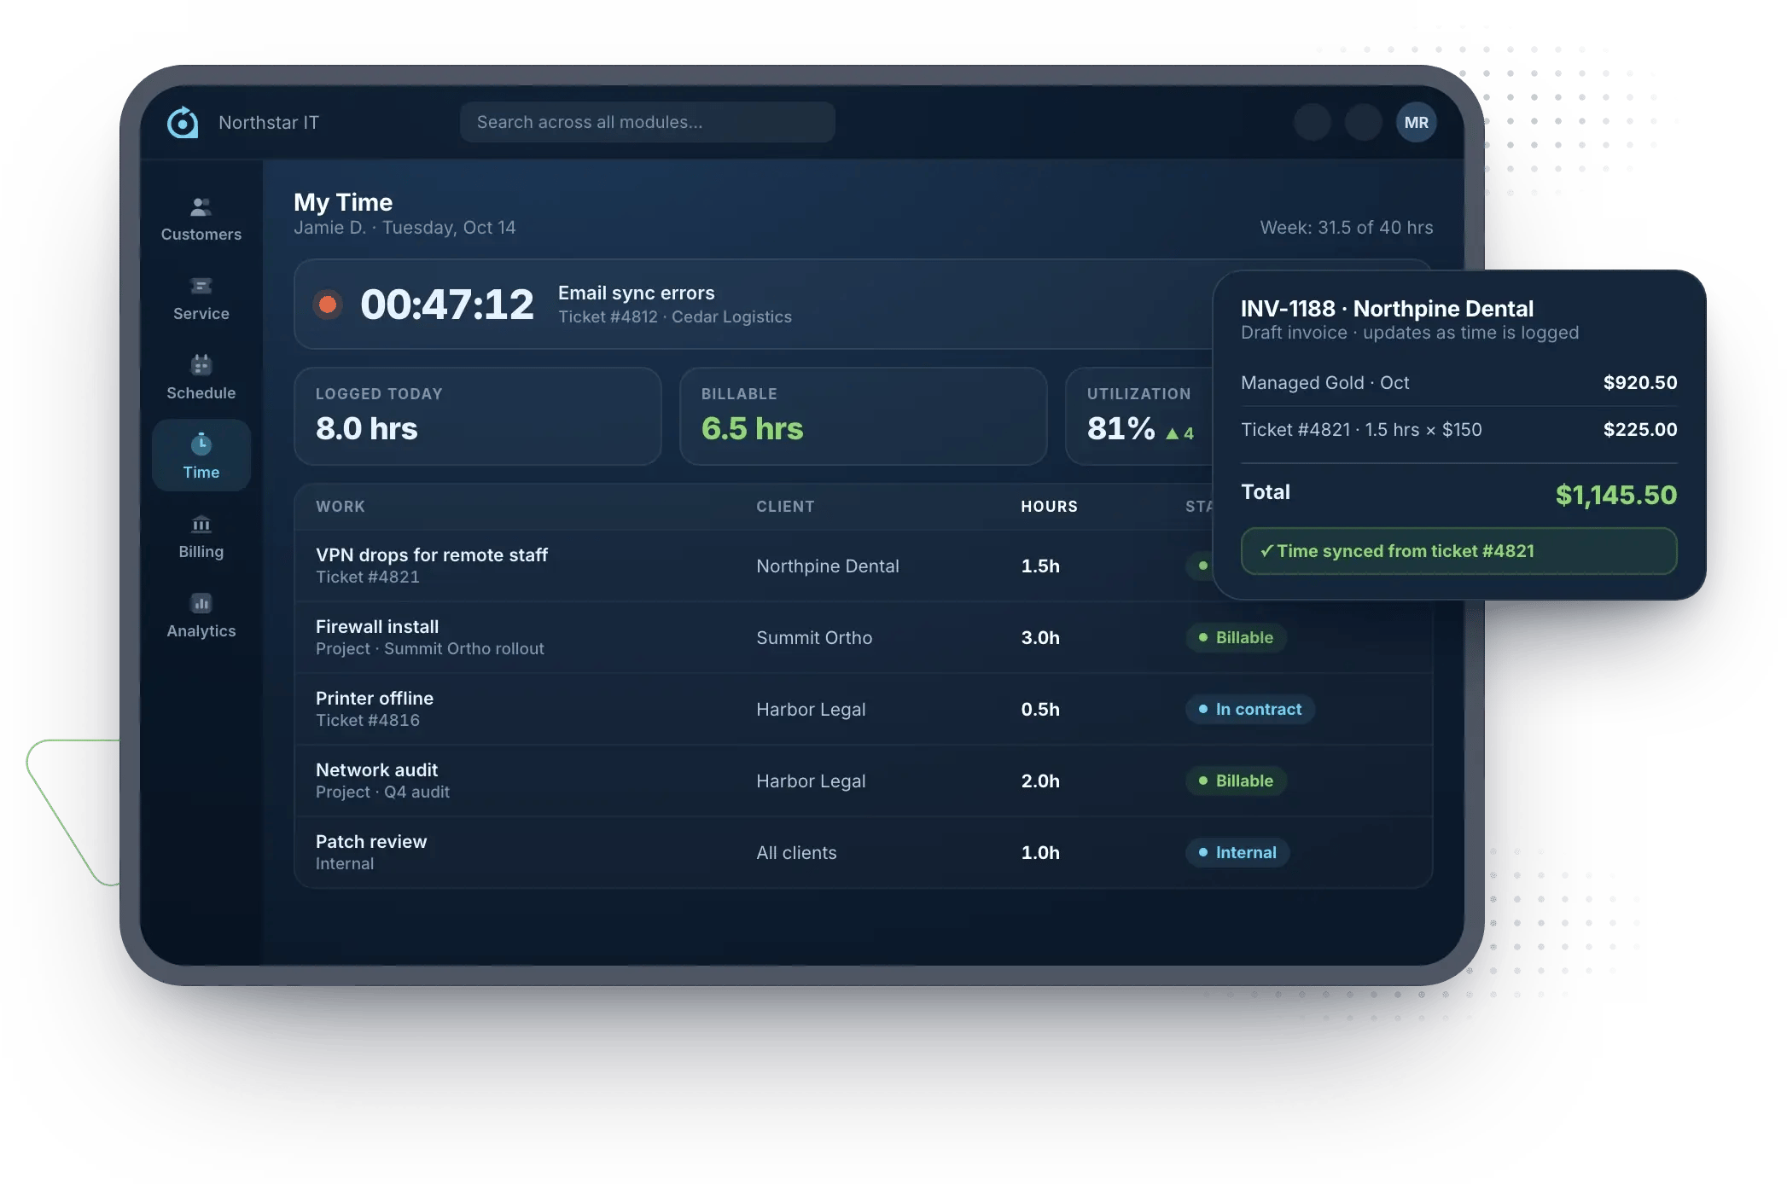Click the round header button next to MR avatar

click(x=1364, y=122)
